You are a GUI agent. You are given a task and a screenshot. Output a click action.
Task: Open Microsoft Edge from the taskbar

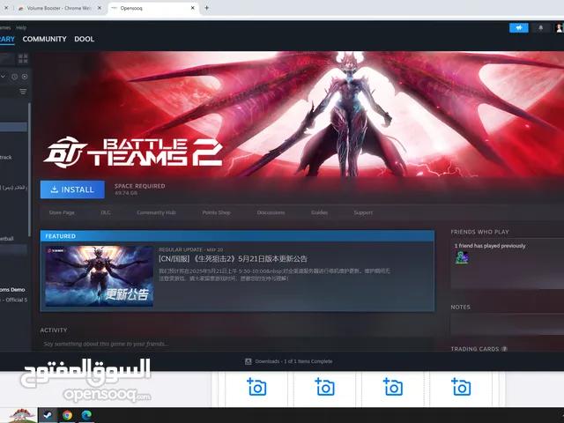[86, 415]
